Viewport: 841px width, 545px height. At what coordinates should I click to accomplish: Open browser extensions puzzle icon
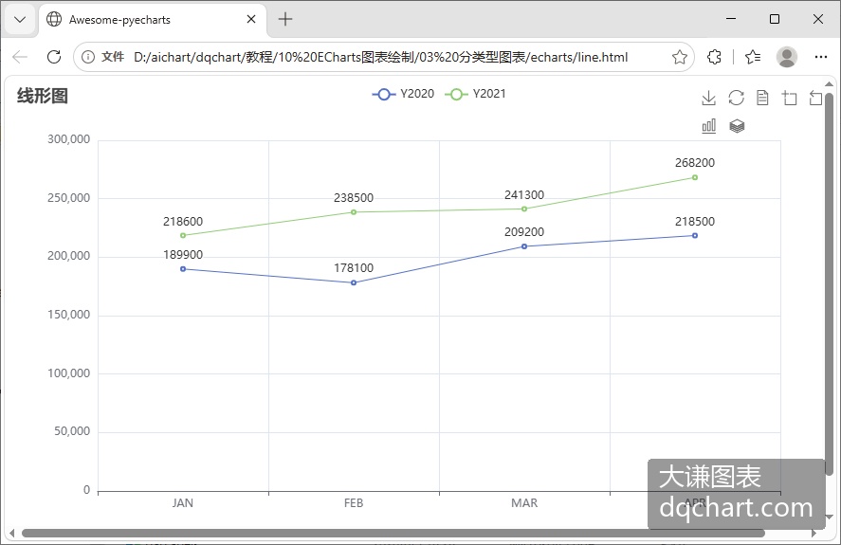click(714, 57)
